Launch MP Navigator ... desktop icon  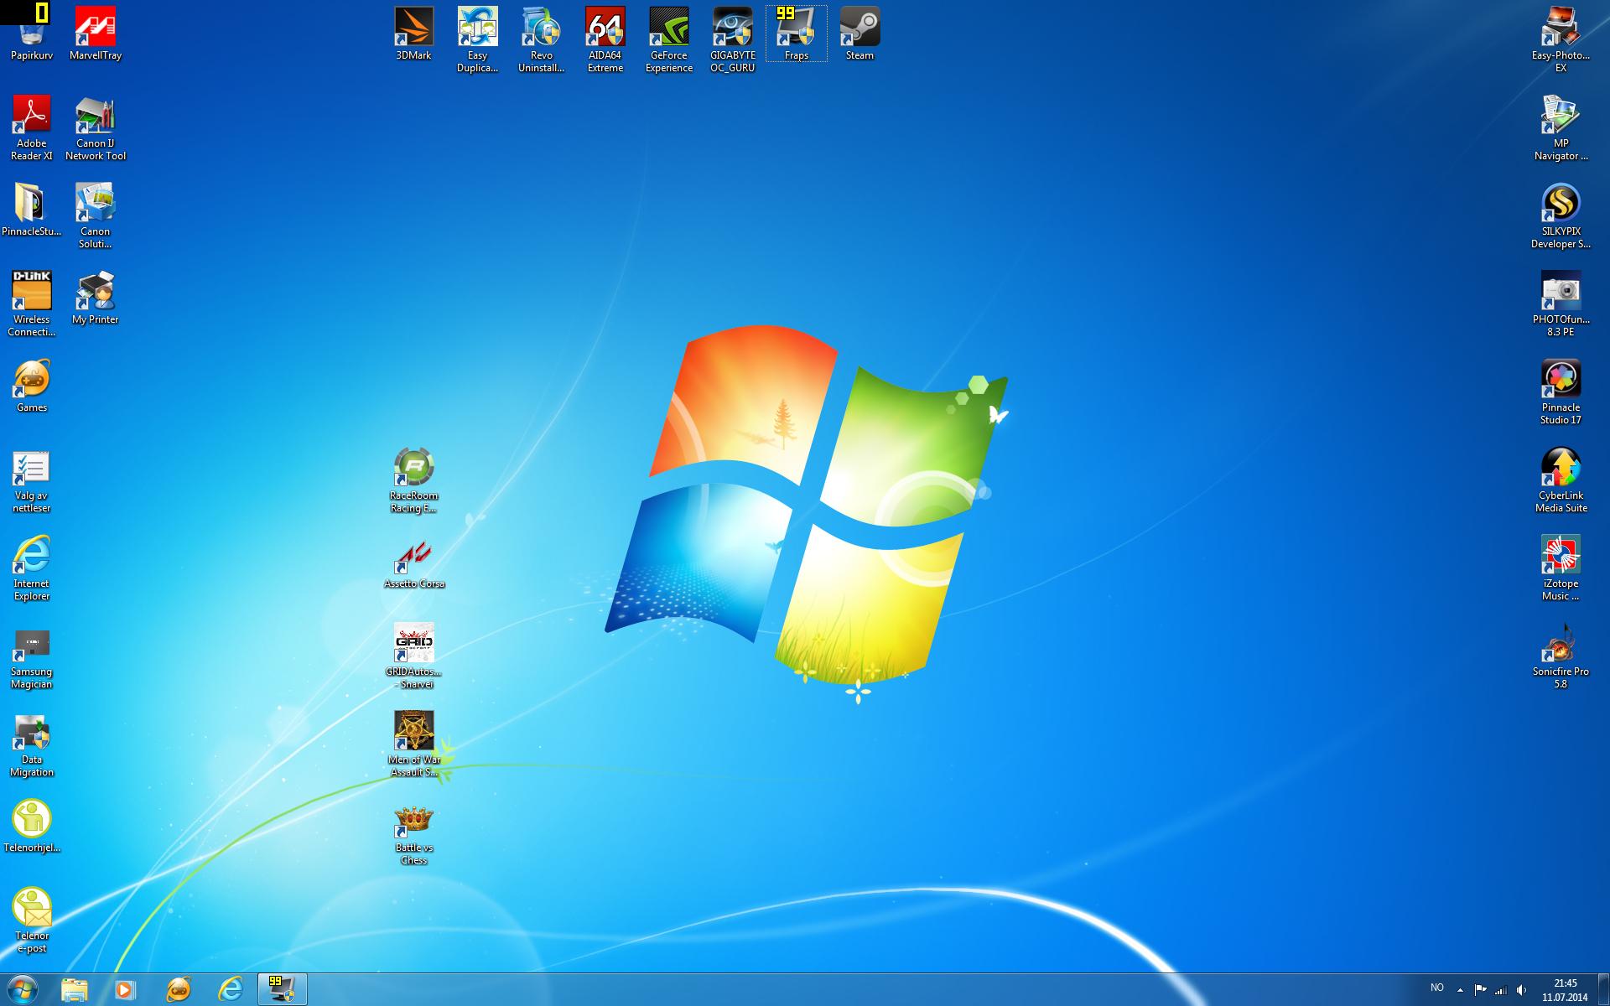coord(1561,127)
